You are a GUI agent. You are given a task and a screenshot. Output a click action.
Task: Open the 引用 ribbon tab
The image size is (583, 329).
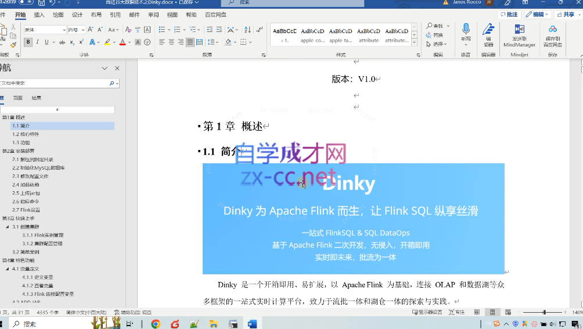[115, 15]
